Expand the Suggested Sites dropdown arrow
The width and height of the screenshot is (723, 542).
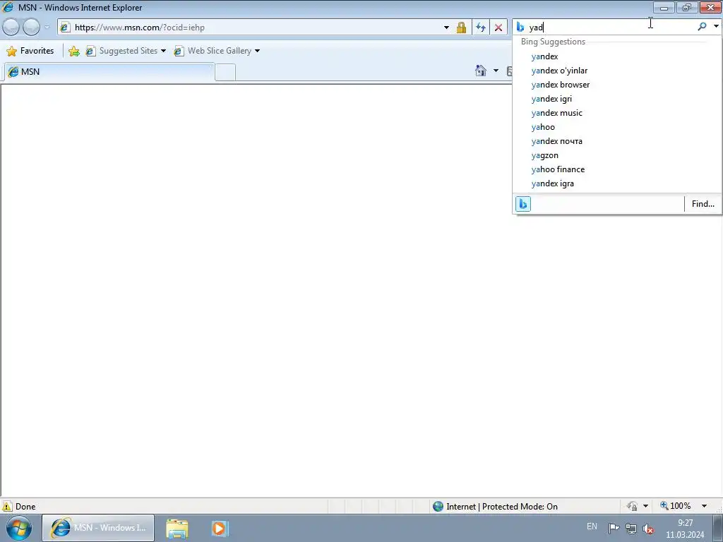[163, 51]
